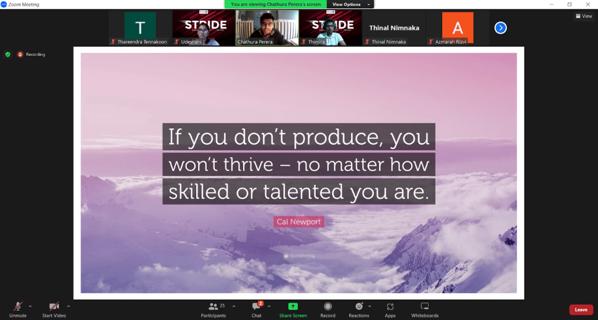Show next participants with blue arrow
Viewport: 598px width, 320px height.
click(500, 27)
